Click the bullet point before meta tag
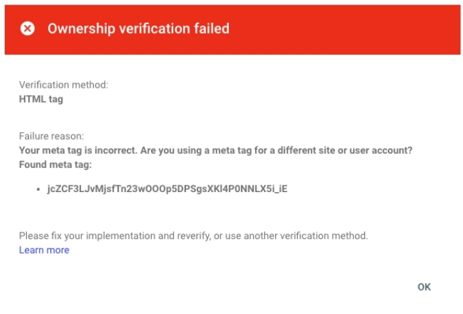The width and height of the screenshot is (463, 314). (x=38, y=189)
